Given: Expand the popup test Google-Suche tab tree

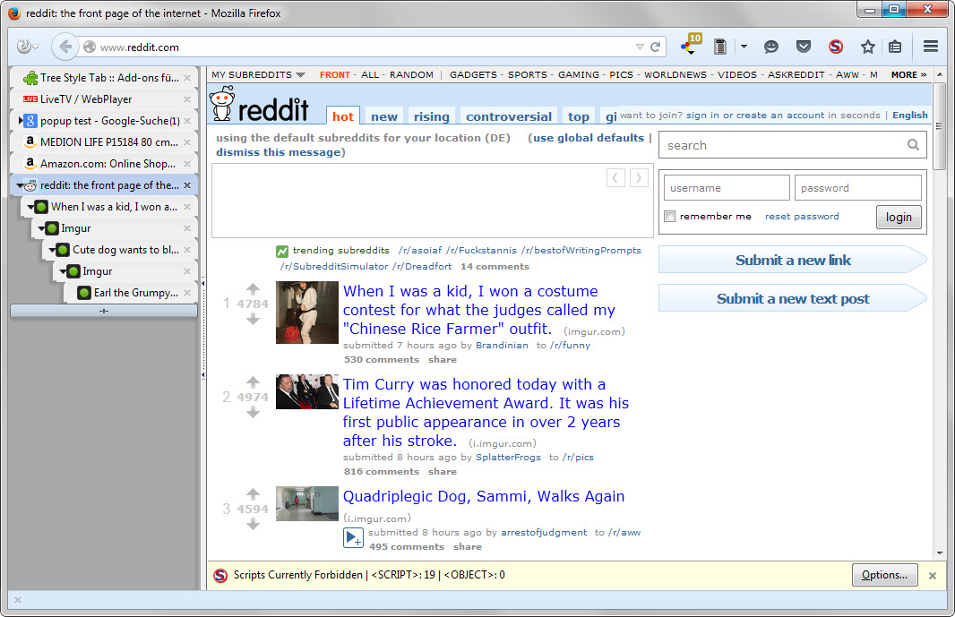Looking at the screenshot, I should [x=21, y=121].
